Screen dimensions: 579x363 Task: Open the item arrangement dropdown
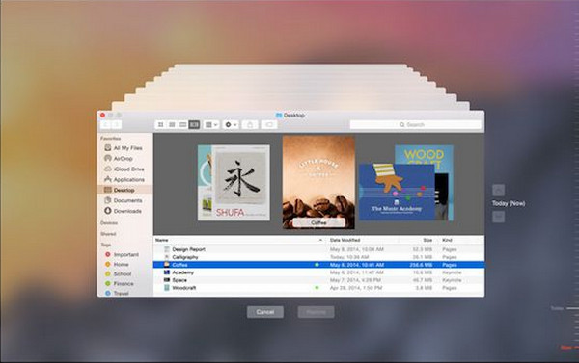[x=211, y=125]
